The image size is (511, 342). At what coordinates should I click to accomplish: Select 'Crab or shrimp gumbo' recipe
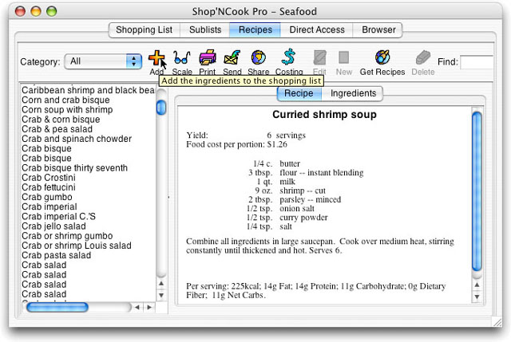pos(67,236)
